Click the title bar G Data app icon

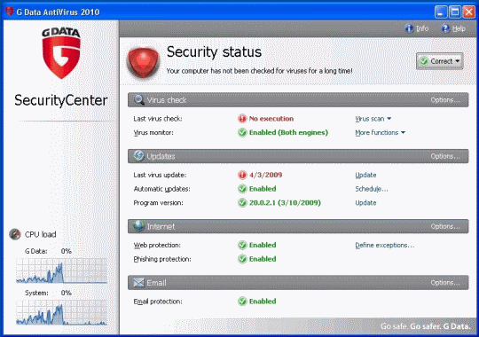[9, 12]
